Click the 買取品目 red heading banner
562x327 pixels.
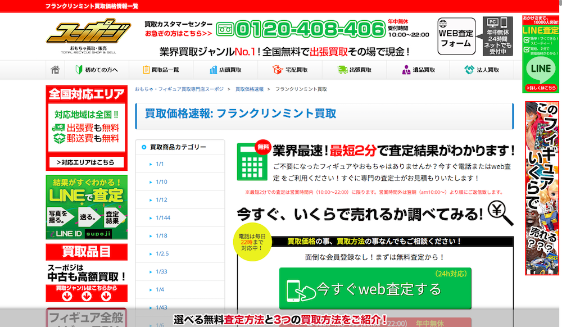87,252
